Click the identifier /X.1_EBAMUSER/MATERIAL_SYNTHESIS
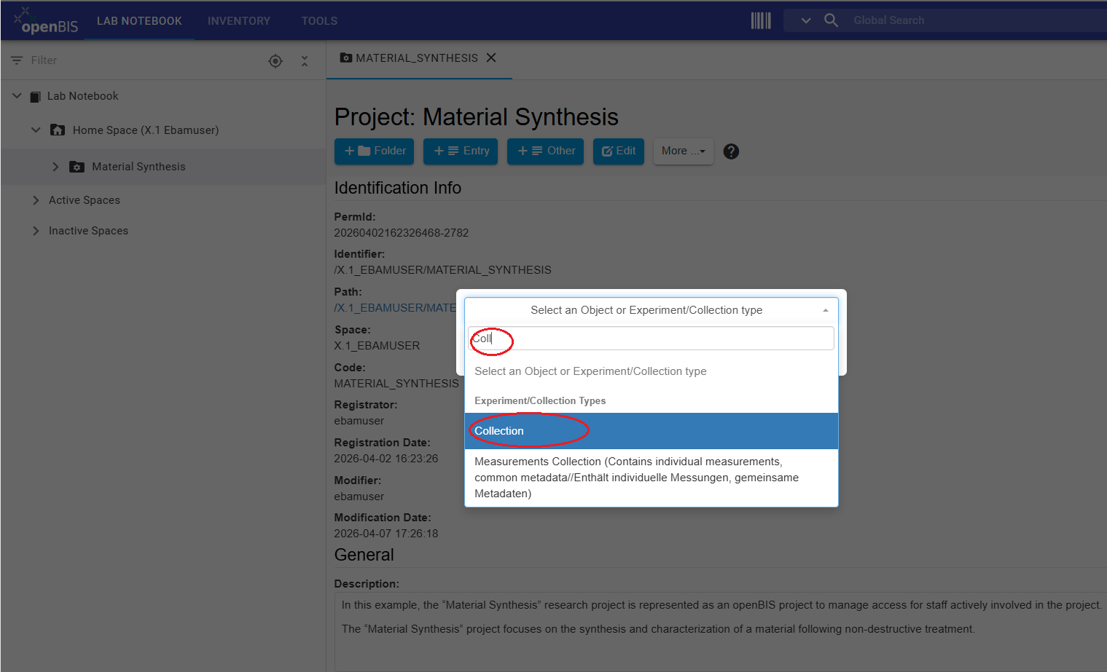This screenshot has width=1107, height=672. tap(442, 270)
